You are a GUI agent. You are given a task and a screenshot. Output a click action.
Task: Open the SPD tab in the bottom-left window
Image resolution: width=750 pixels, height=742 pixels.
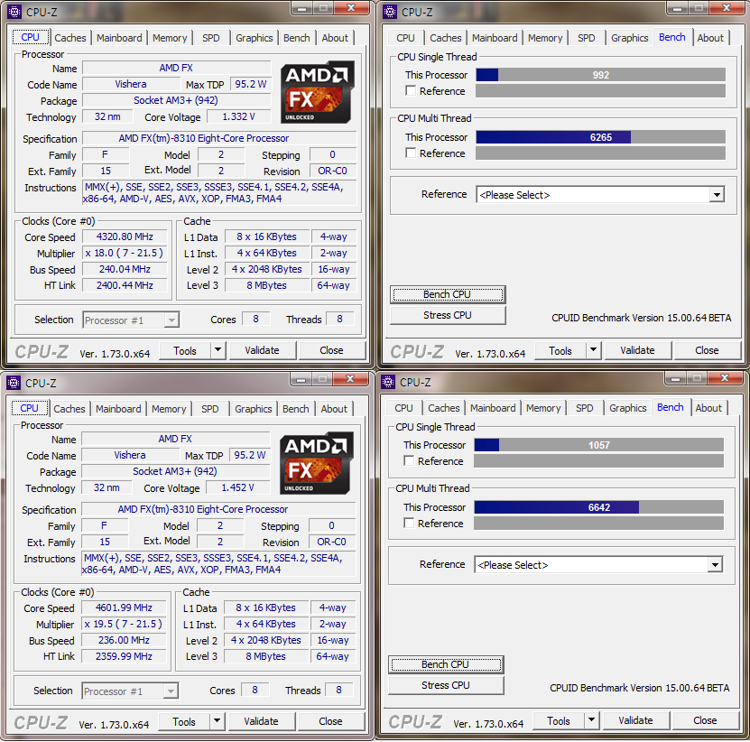[209, 408]
